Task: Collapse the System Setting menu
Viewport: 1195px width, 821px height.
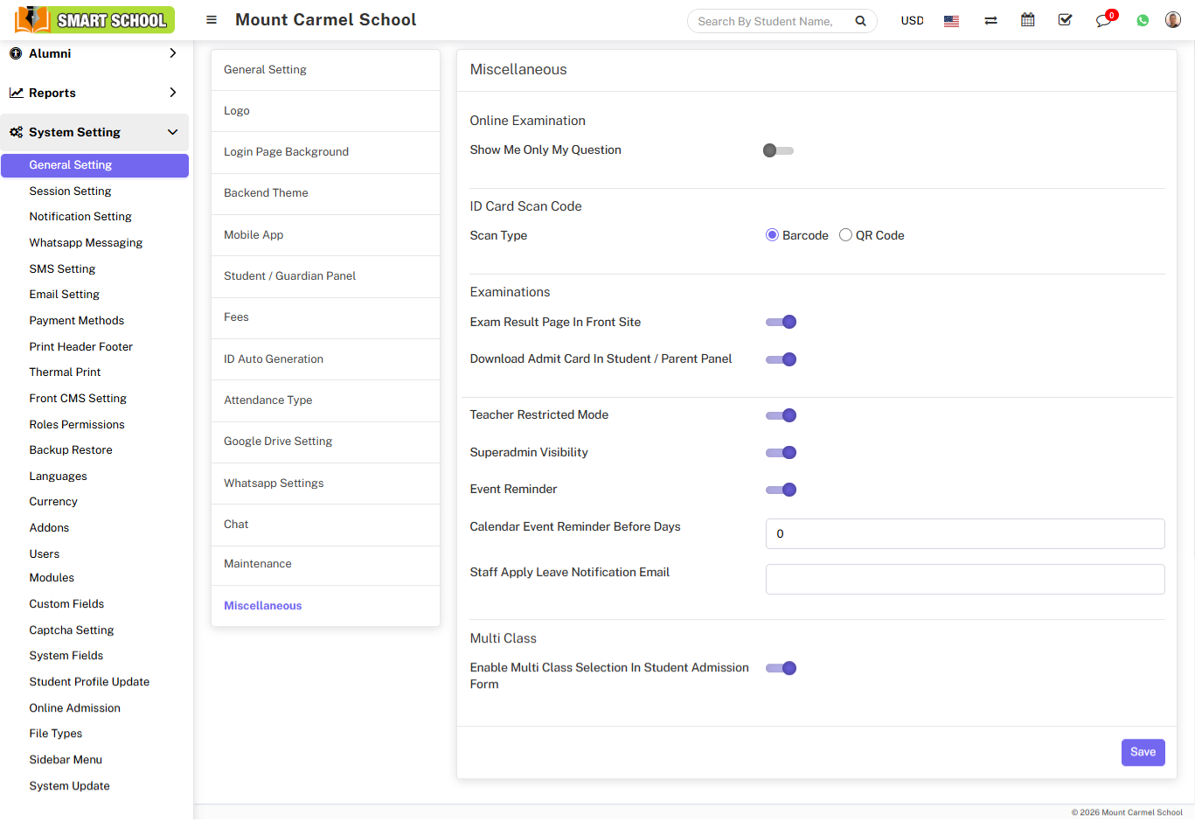Action: coord(94,132)
